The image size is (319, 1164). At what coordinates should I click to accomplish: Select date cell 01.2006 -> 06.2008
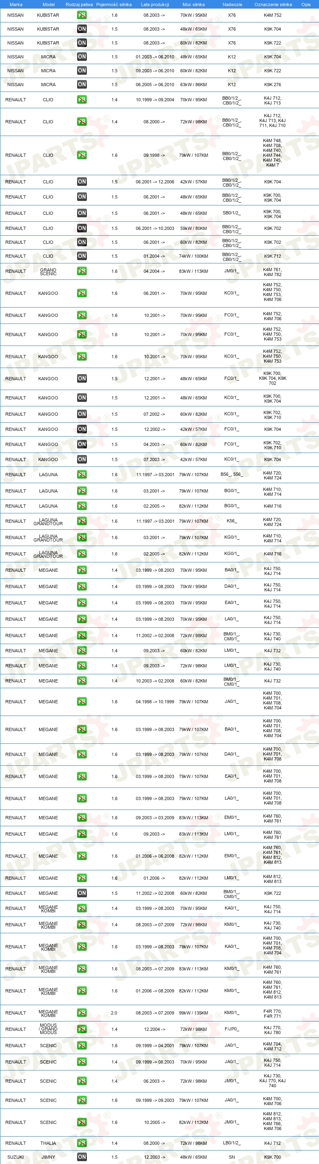(x=155, y=856)
